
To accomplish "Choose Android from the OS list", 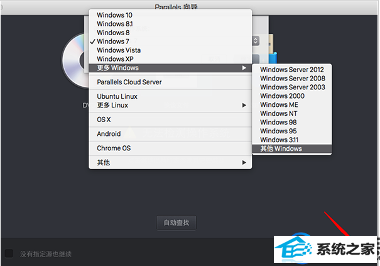I will [170, 134].
